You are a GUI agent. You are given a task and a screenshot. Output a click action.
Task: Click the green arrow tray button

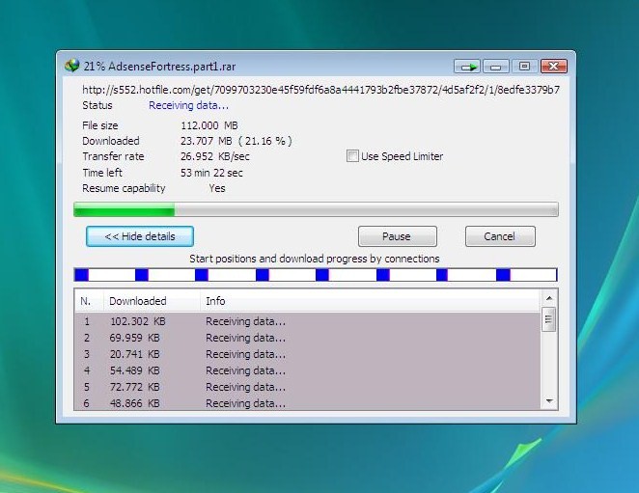468,66
